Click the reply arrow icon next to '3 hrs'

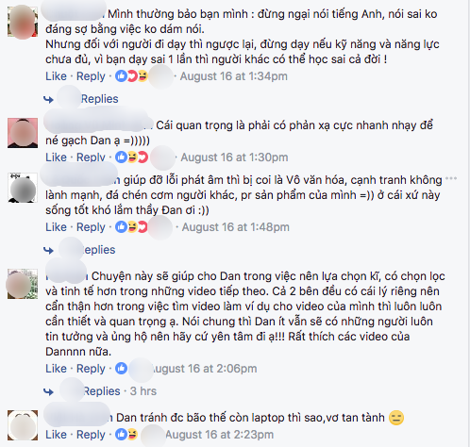coord(48,391)
